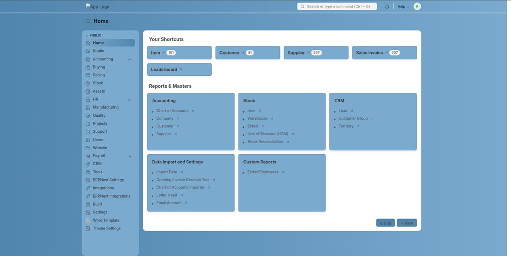Open the Item shortcut card
Image resolution: width=511 pixels, height=256 pixels.
tap(179, 53)
